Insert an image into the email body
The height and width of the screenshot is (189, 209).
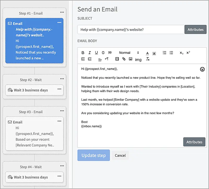point(131,59)
